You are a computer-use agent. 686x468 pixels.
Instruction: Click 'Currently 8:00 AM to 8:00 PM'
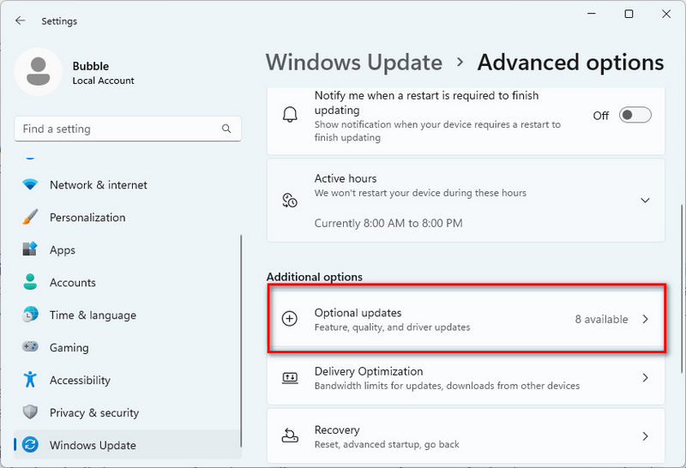[388, 223]
